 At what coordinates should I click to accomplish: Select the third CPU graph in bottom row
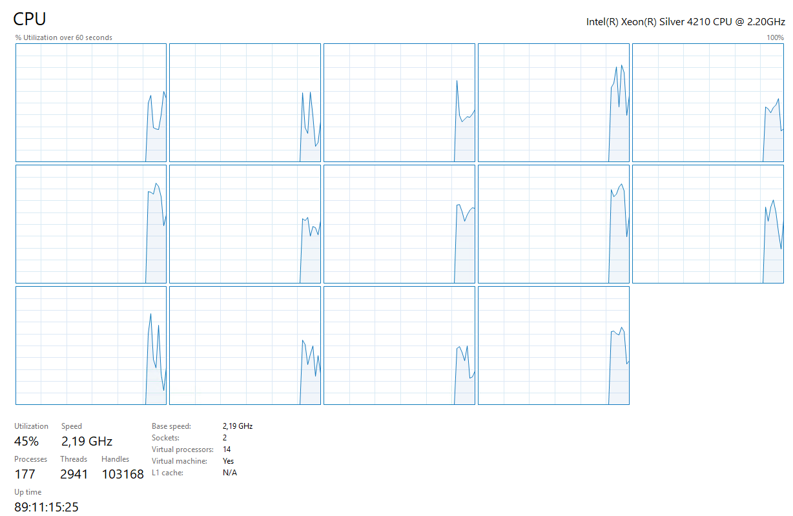point(400,346)
